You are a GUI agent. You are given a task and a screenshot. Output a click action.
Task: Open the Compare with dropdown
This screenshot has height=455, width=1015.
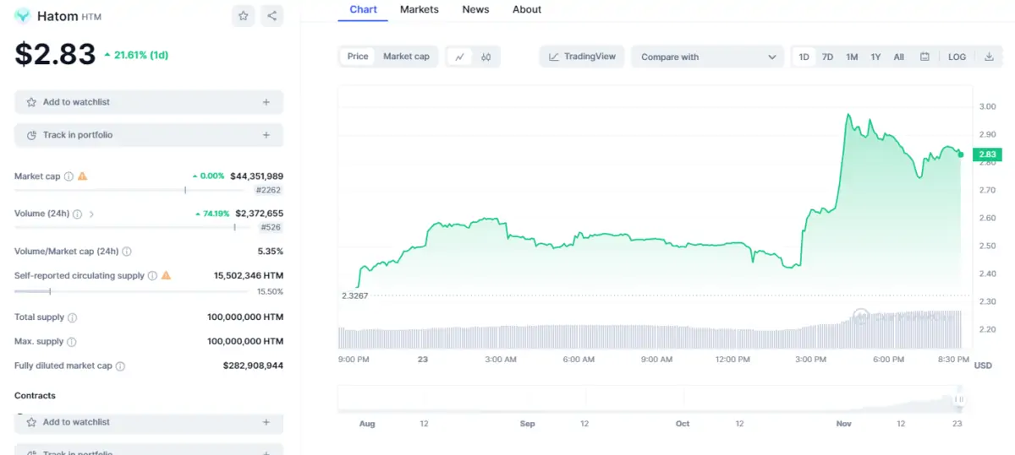(708, 57)
